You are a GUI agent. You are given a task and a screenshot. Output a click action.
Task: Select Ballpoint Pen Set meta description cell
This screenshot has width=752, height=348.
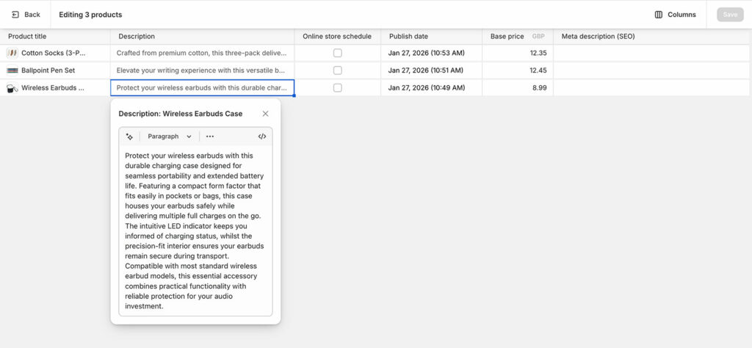tap(651, 70)
